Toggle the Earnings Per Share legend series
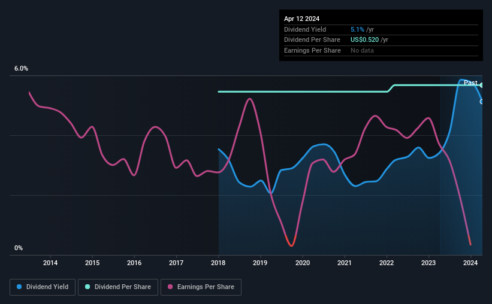The image size is (492, 304). (201, 287)
